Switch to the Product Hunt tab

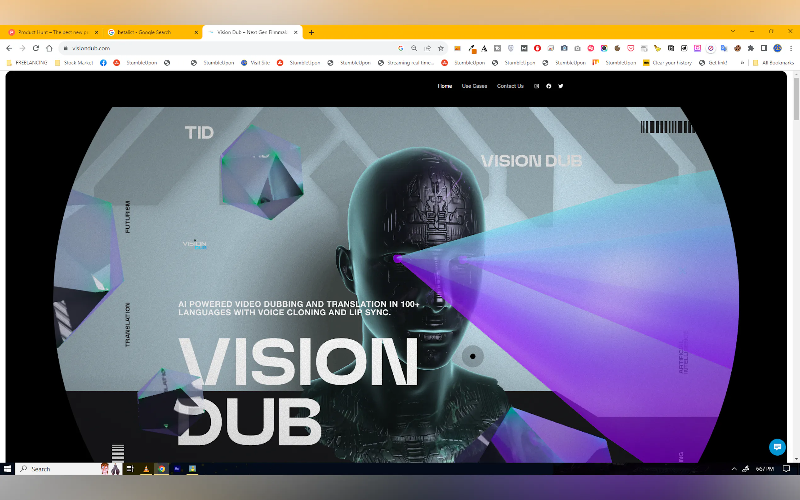coord(51,32)
